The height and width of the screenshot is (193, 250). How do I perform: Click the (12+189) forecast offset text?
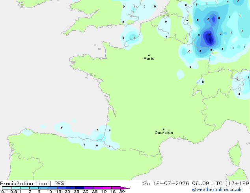[x=238, y=184]
